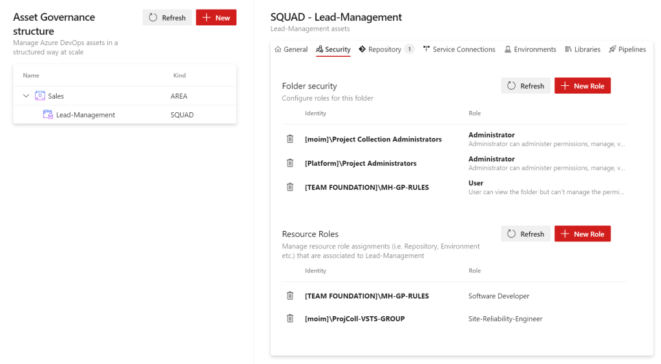Viewport: 661px width, 364px height.
Task: Click the Lead-Management squad icon
Action: 48,115
